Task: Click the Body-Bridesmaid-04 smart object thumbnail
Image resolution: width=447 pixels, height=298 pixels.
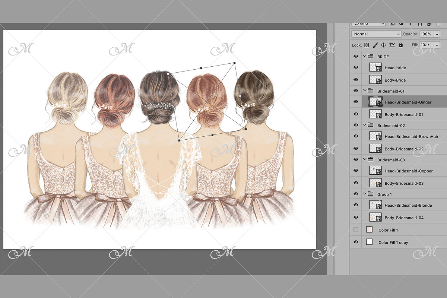Action: (375, 217)
